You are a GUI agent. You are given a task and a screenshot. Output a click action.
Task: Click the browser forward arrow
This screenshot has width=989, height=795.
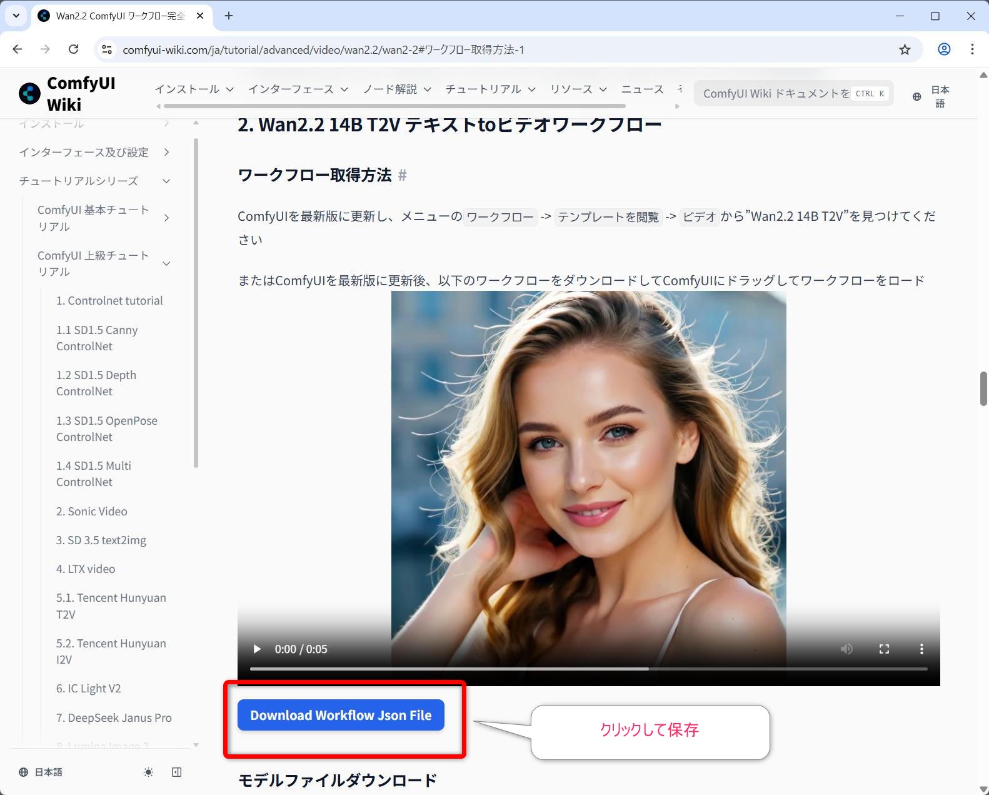(45, 49)
